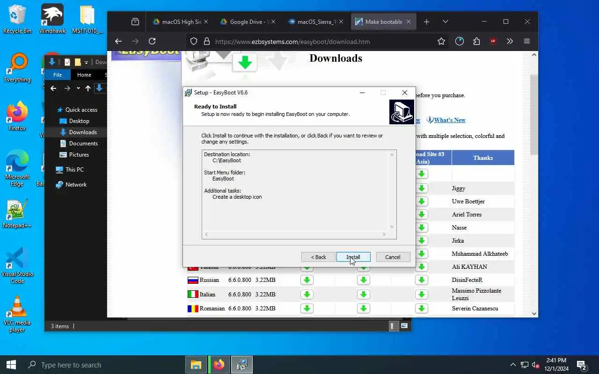Open a new Firefox tab

pyautogui.click(x=426, y=22)
